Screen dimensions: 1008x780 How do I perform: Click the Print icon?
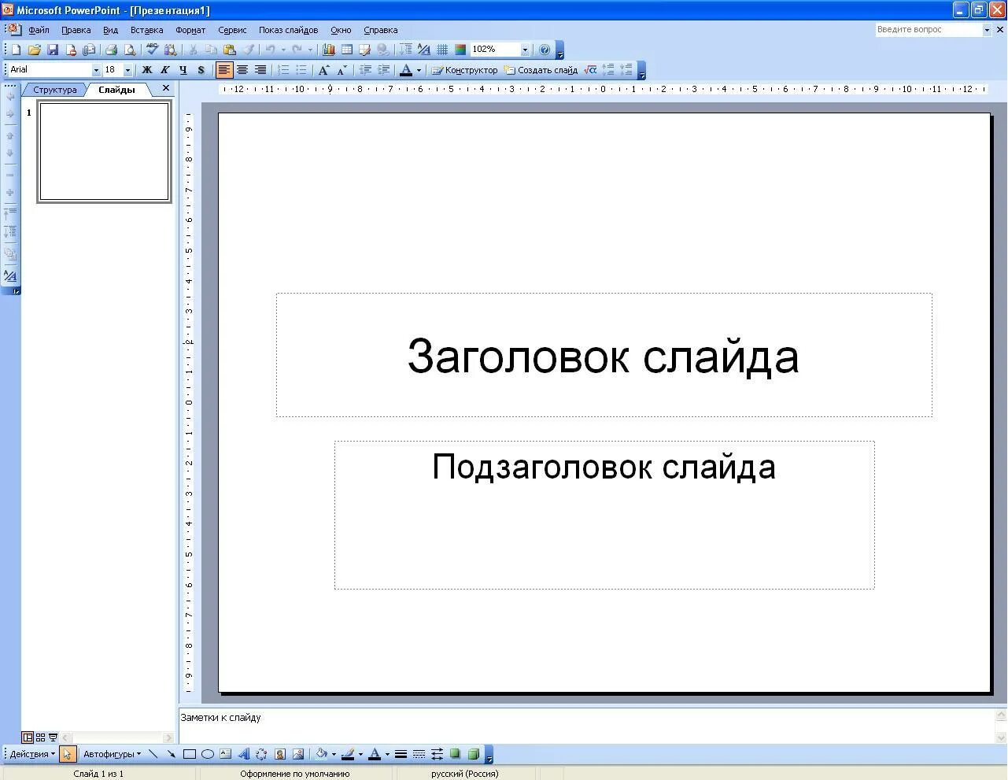[111, 50]
